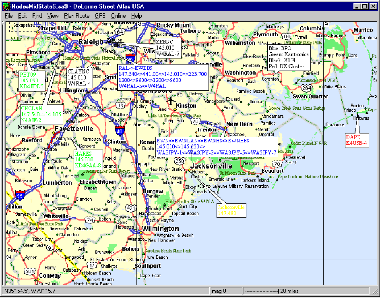Viewport: 380px width, 298px height.
Task: Click the Wilmington city label
Action: 161,229
